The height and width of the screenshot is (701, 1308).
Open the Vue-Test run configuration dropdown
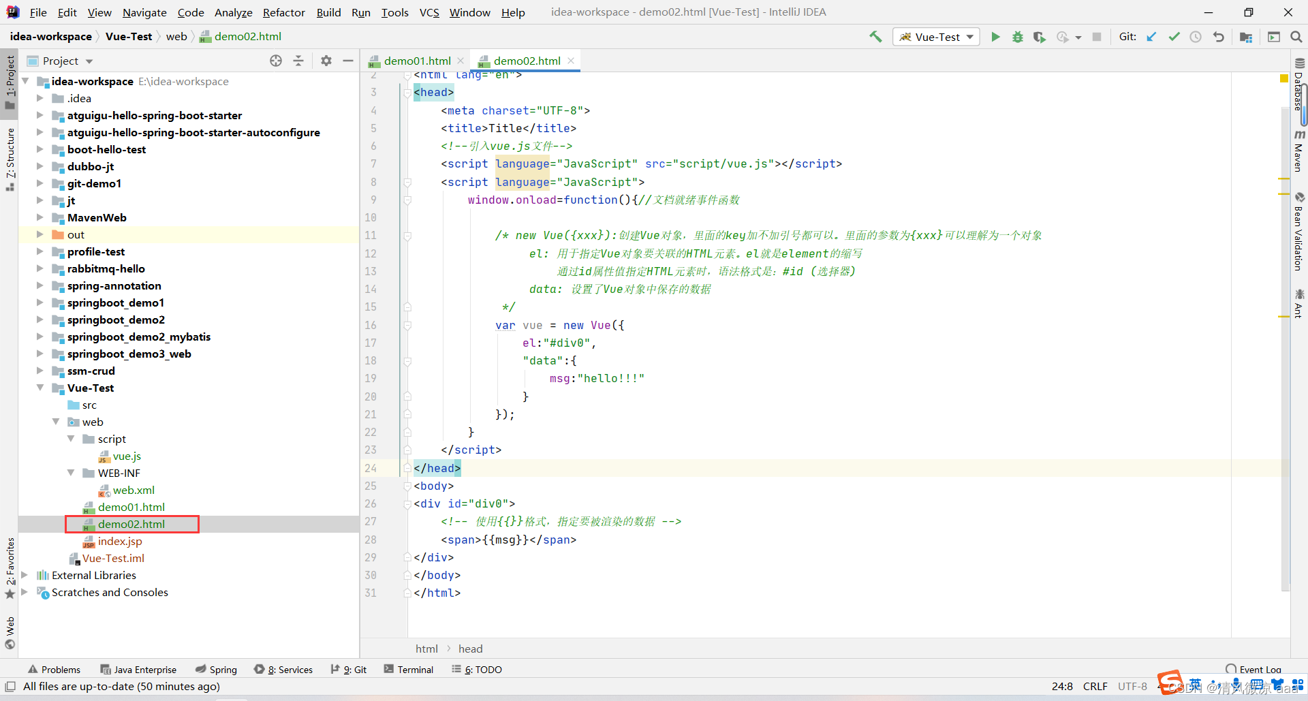click(936, 37)
